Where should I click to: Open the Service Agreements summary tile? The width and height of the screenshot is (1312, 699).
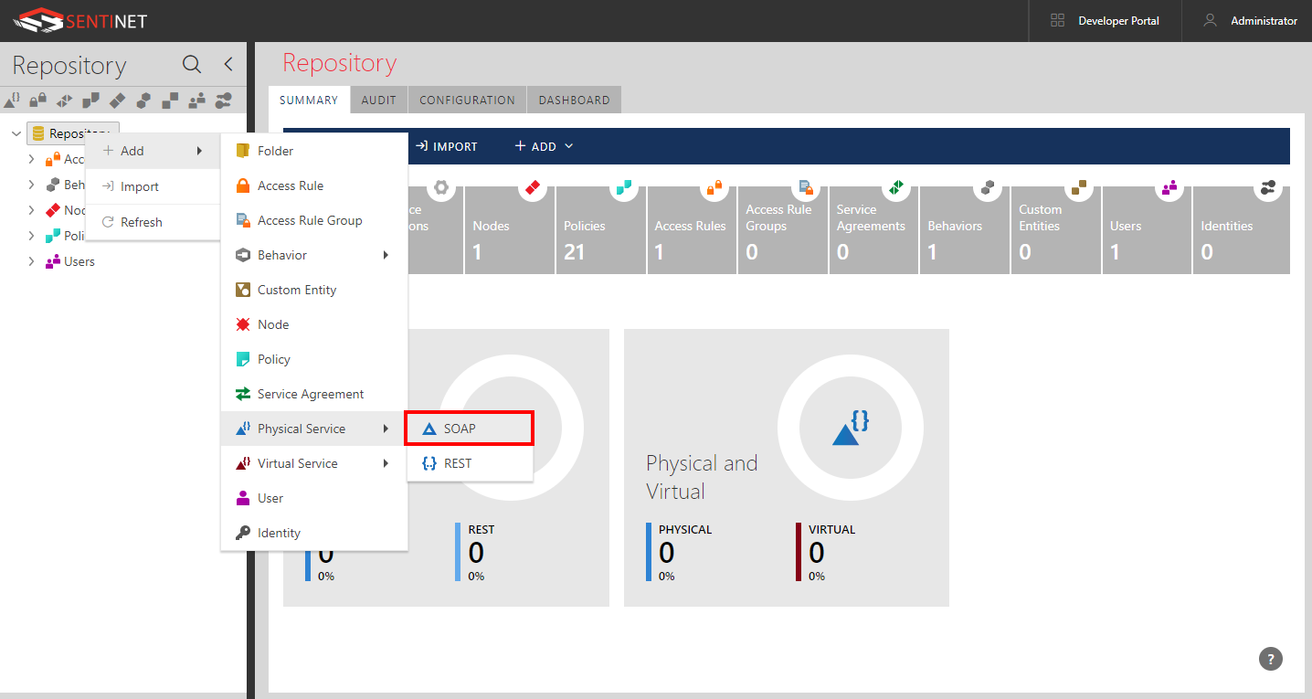(873, 230)
